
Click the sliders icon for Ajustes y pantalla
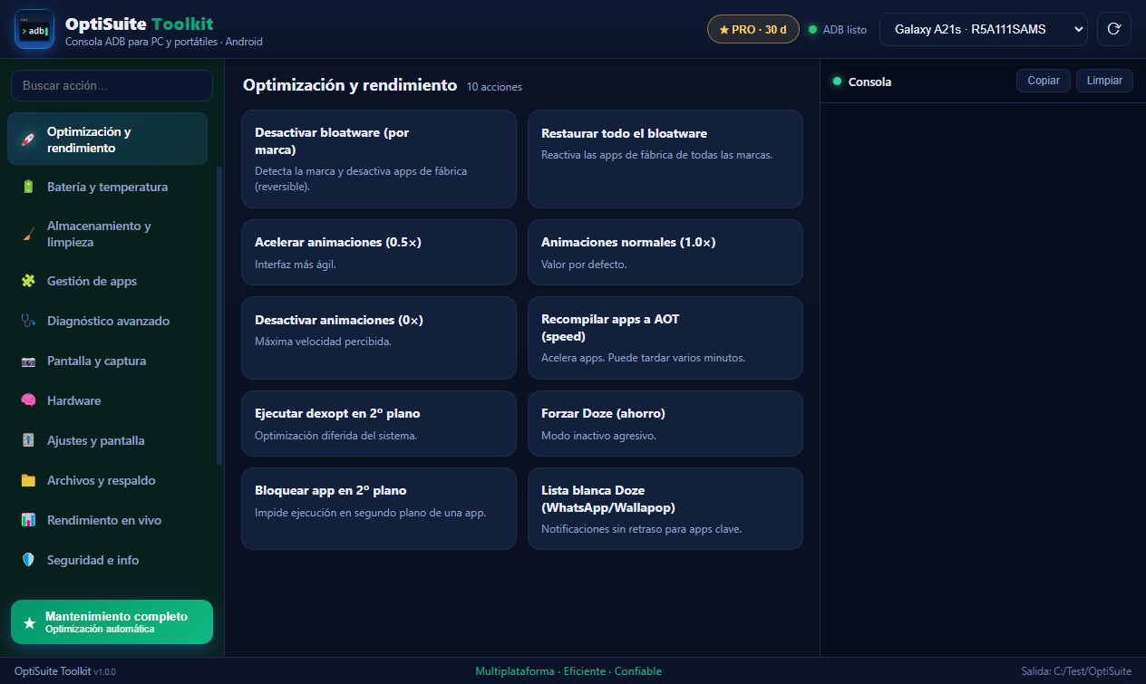pos(28,440)
